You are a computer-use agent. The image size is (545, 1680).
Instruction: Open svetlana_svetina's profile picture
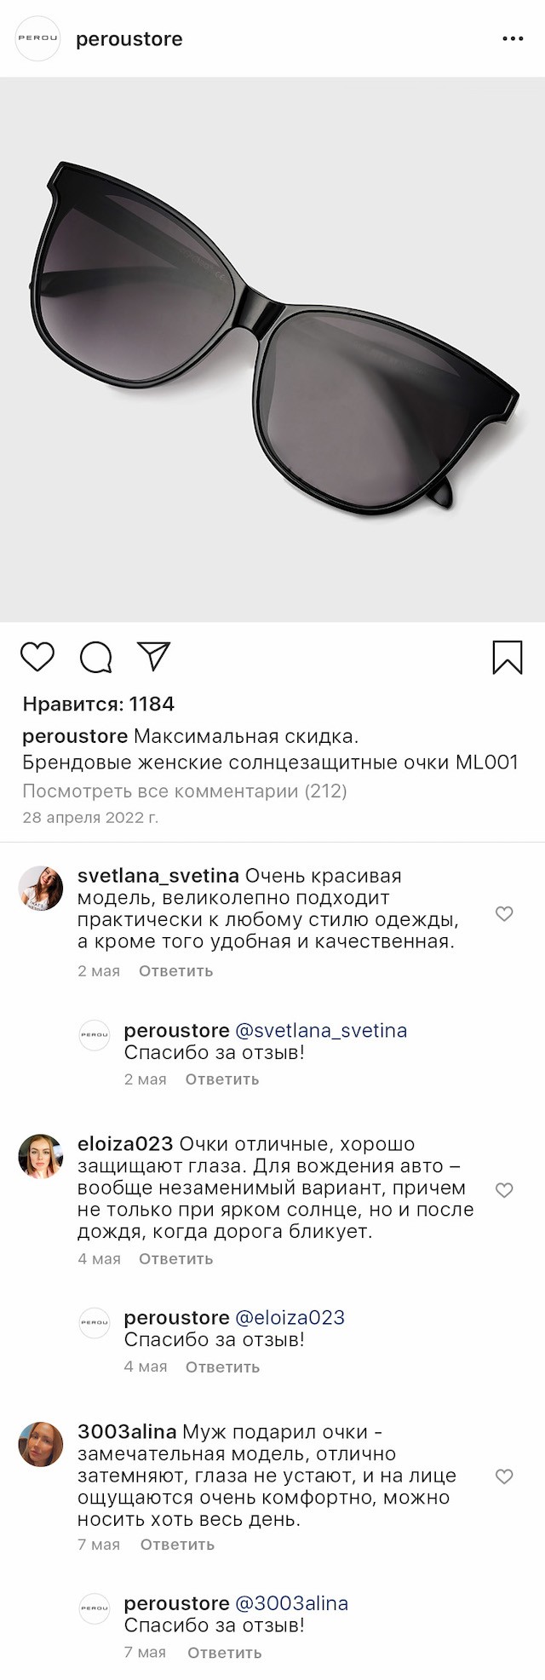coord(41,889)
